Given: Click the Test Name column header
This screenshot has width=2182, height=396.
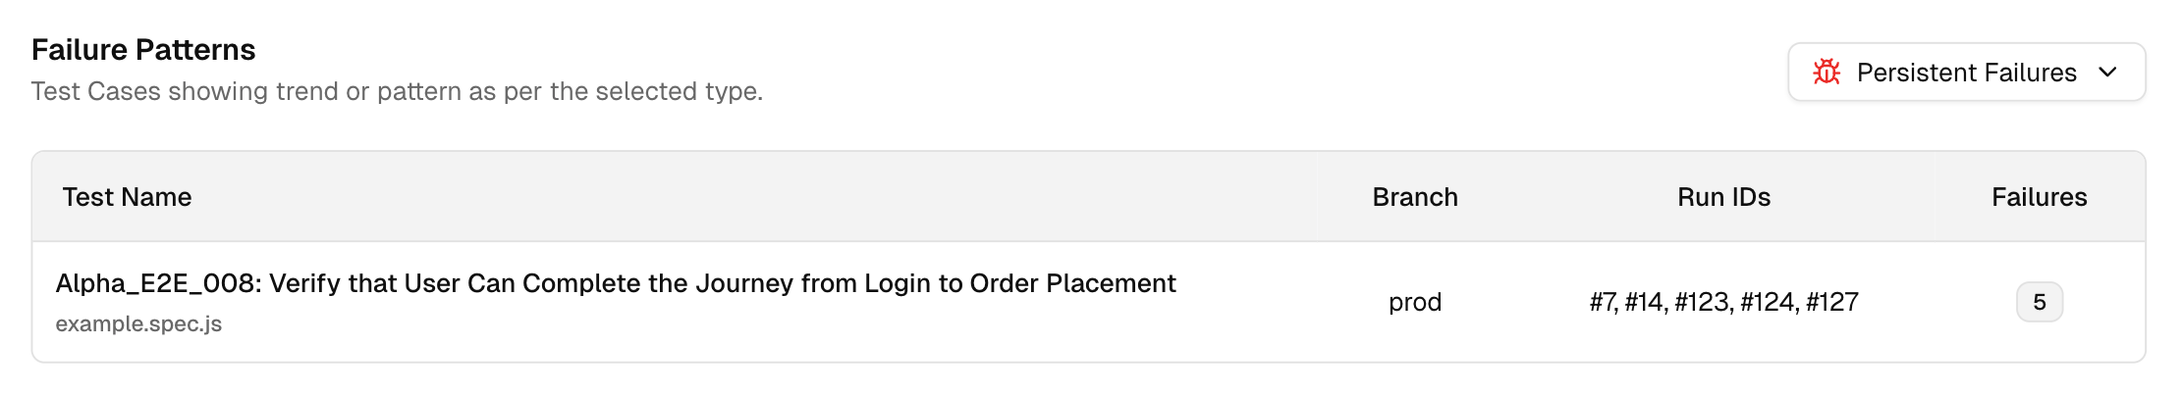Looking at the screenshot, I should point(127,197).
